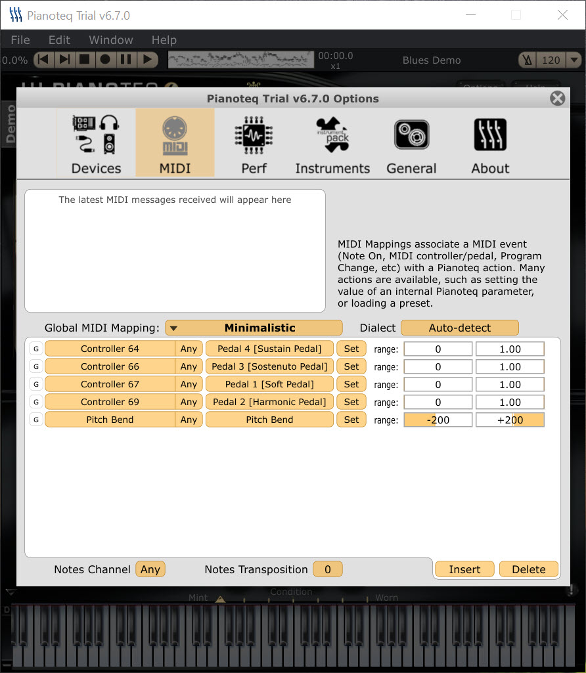
Task: Stop playback in the transport bar
Action: click(85, 59)
